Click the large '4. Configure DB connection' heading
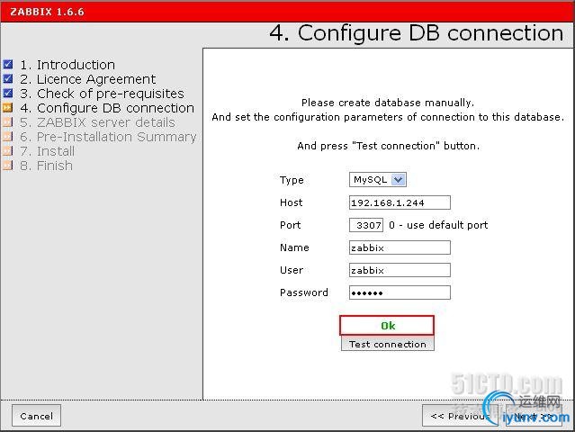 point(417,33)
